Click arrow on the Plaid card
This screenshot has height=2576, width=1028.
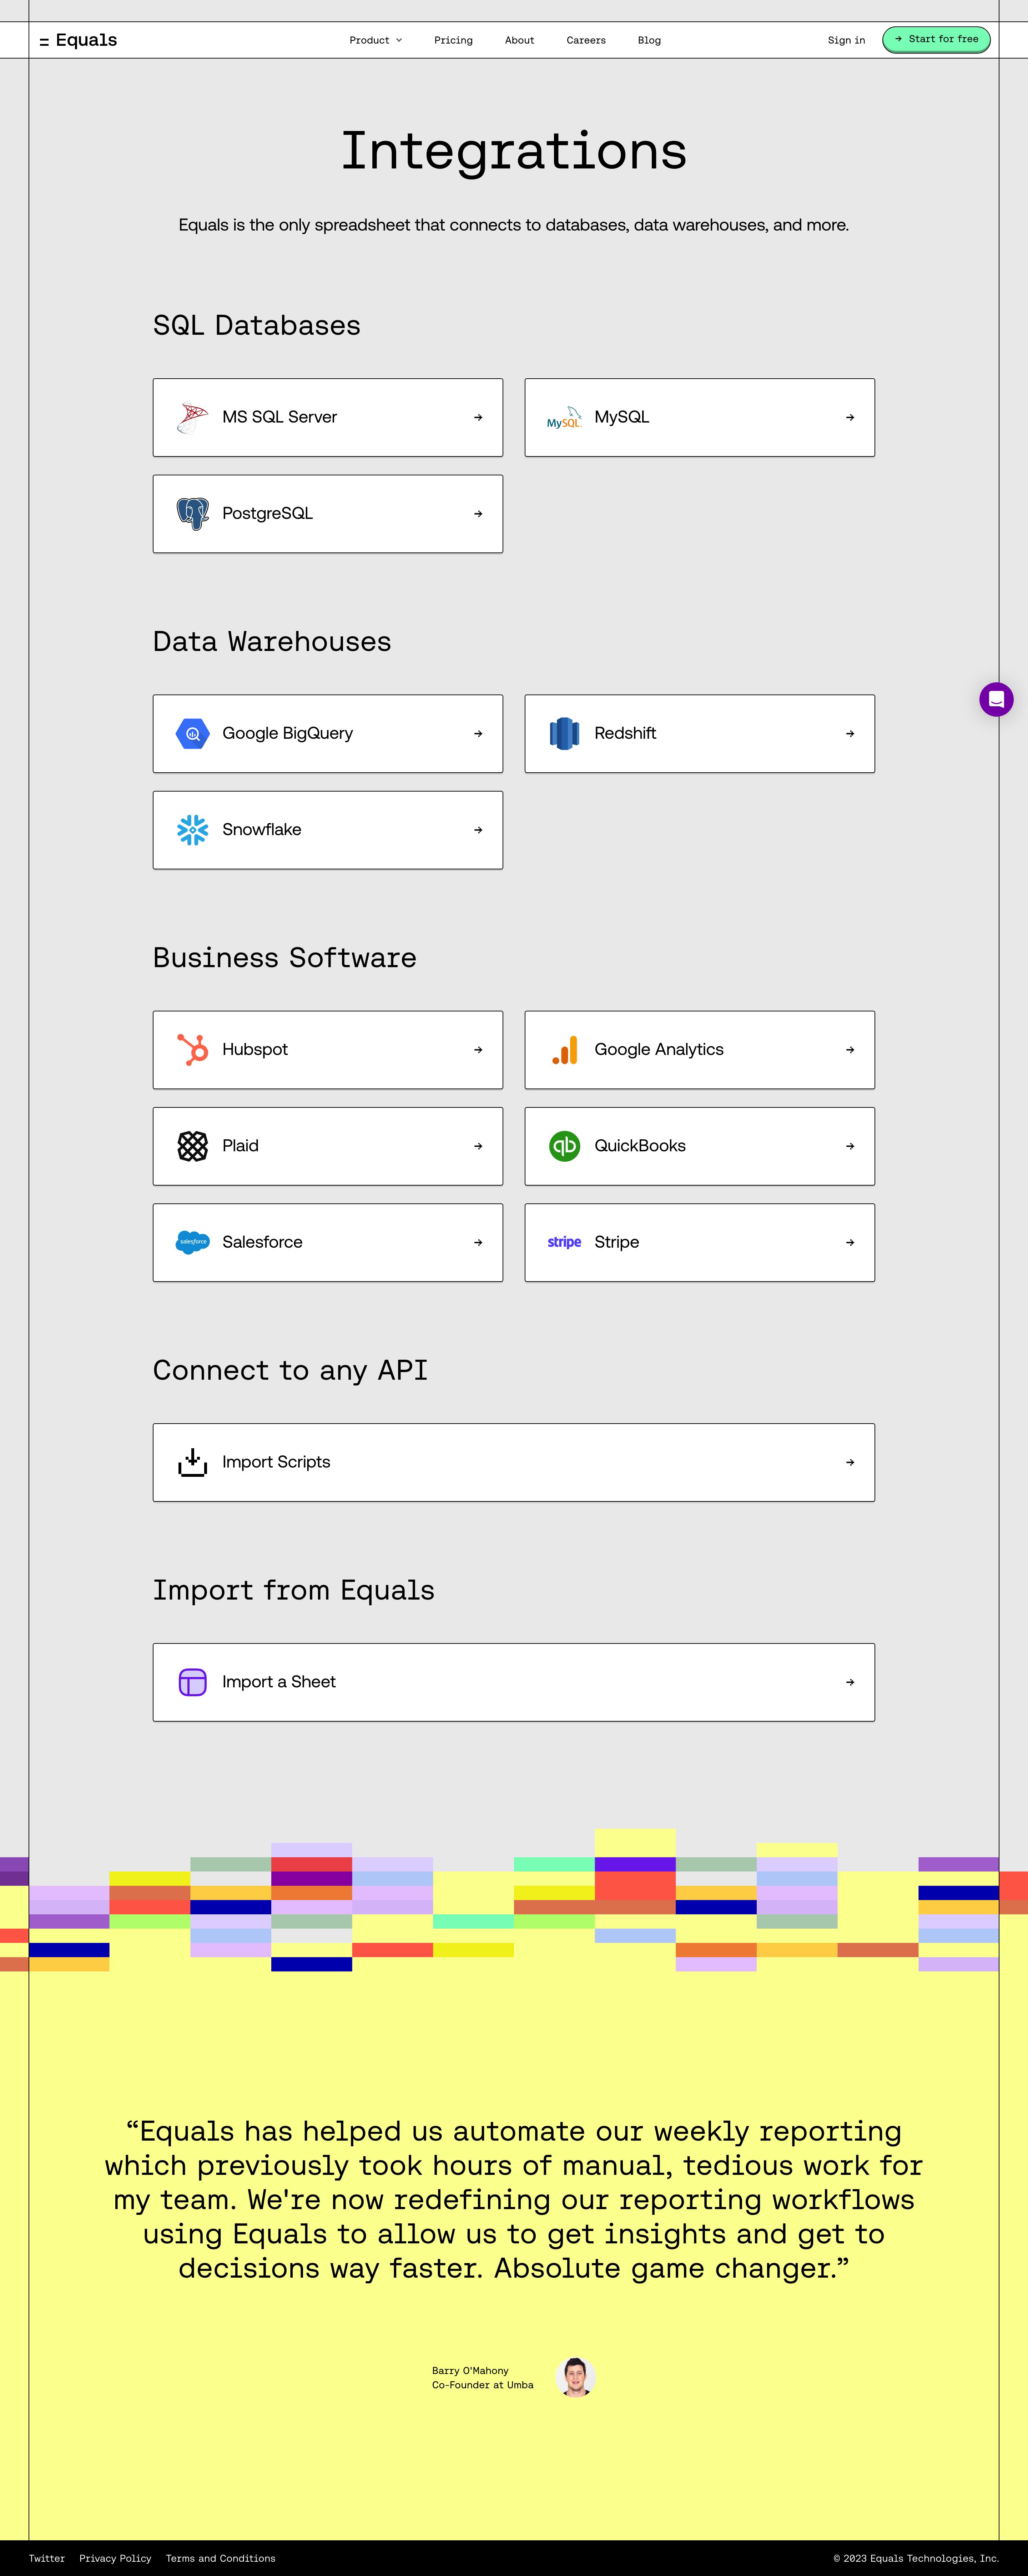tap(478, 1146)
